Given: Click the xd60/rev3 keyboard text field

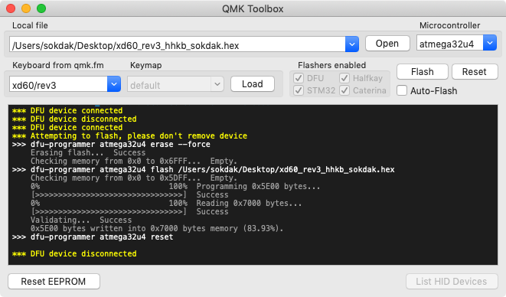Looking at the screenshot, I should pyautogui.click(x=58, y=84).
